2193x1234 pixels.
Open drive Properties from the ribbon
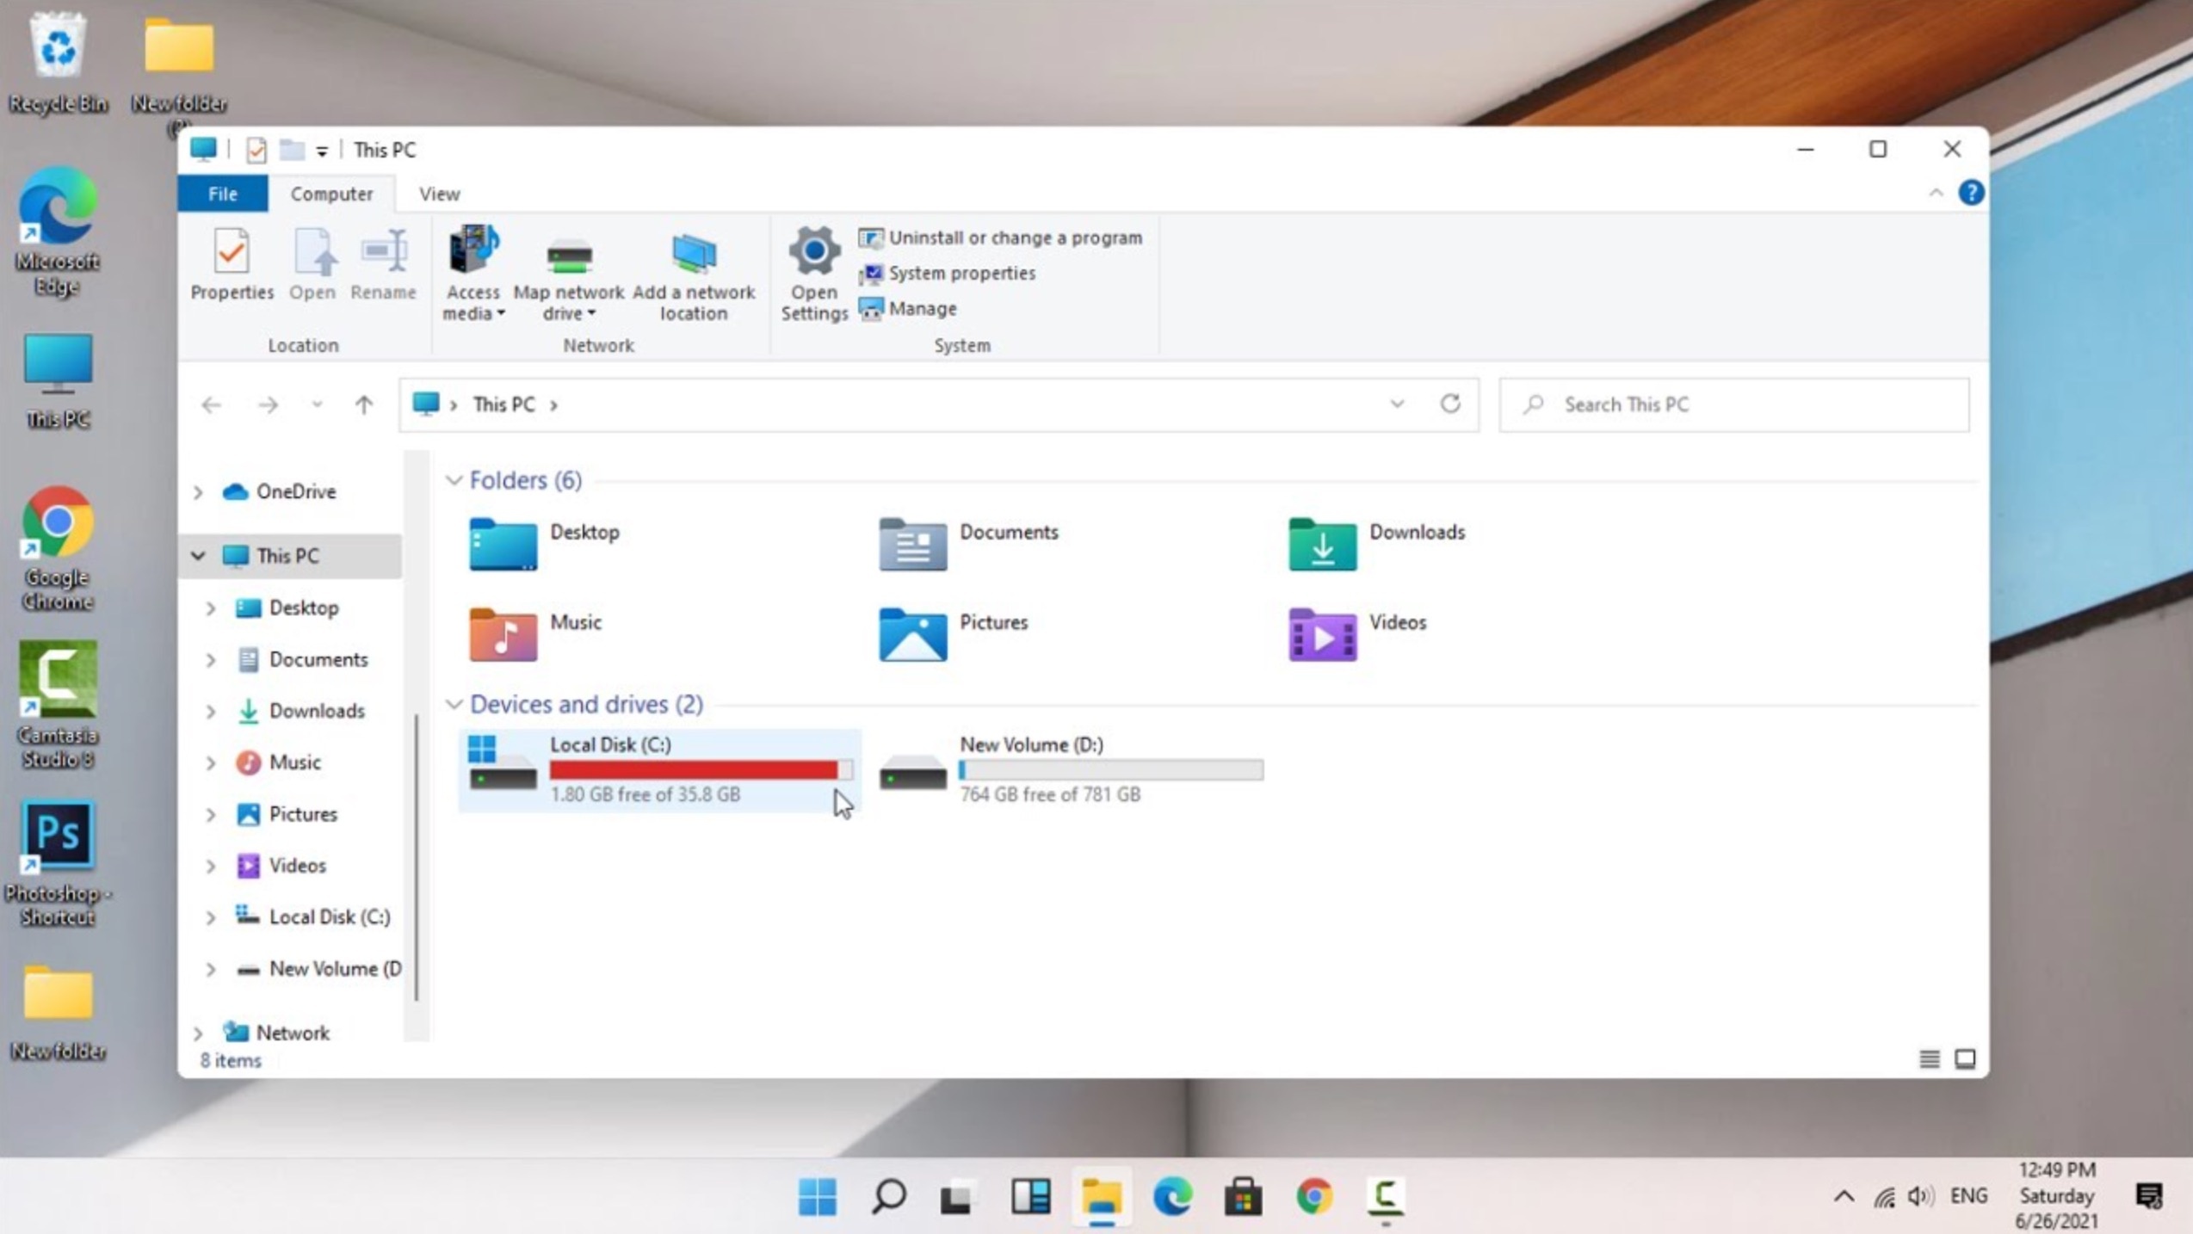[231, 268]
